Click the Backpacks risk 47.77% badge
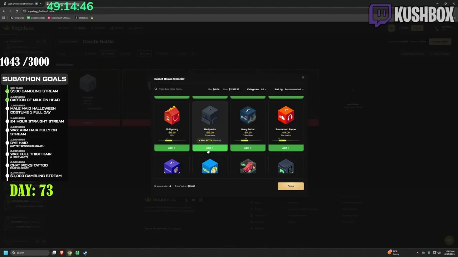The height and width of the screenshot is (257, 458). pyautogui.click(x=210, y=141)
